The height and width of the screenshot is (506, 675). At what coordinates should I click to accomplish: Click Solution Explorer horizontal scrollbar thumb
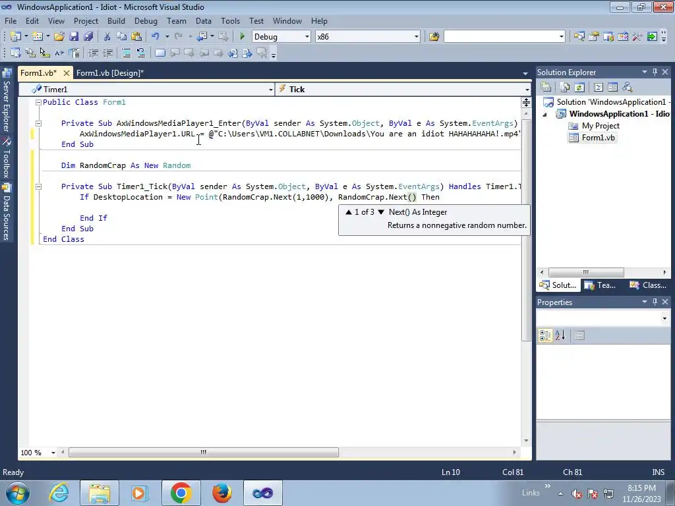point(586,272)
